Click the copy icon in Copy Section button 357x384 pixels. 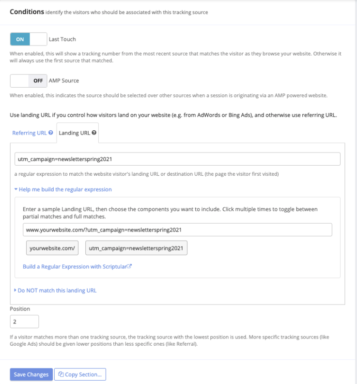point(62,374)
